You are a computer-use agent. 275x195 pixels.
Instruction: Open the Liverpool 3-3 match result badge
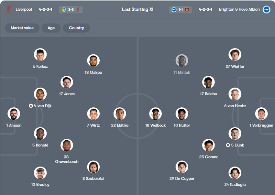point(71,10)
